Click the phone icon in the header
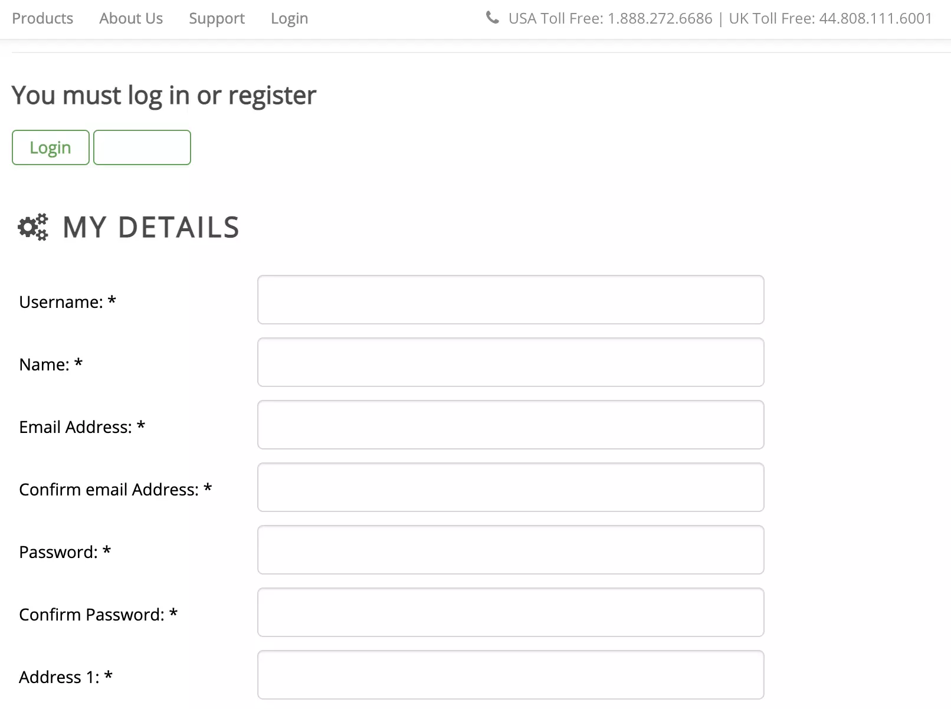951x709 pixels. (x=493, y=18)
